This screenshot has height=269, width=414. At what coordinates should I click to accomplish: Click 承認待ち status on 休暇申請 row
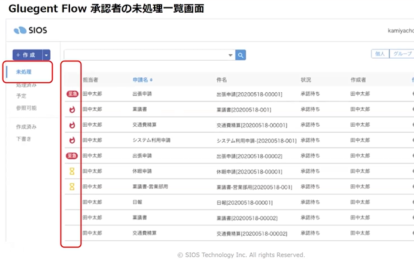[310, 172]
